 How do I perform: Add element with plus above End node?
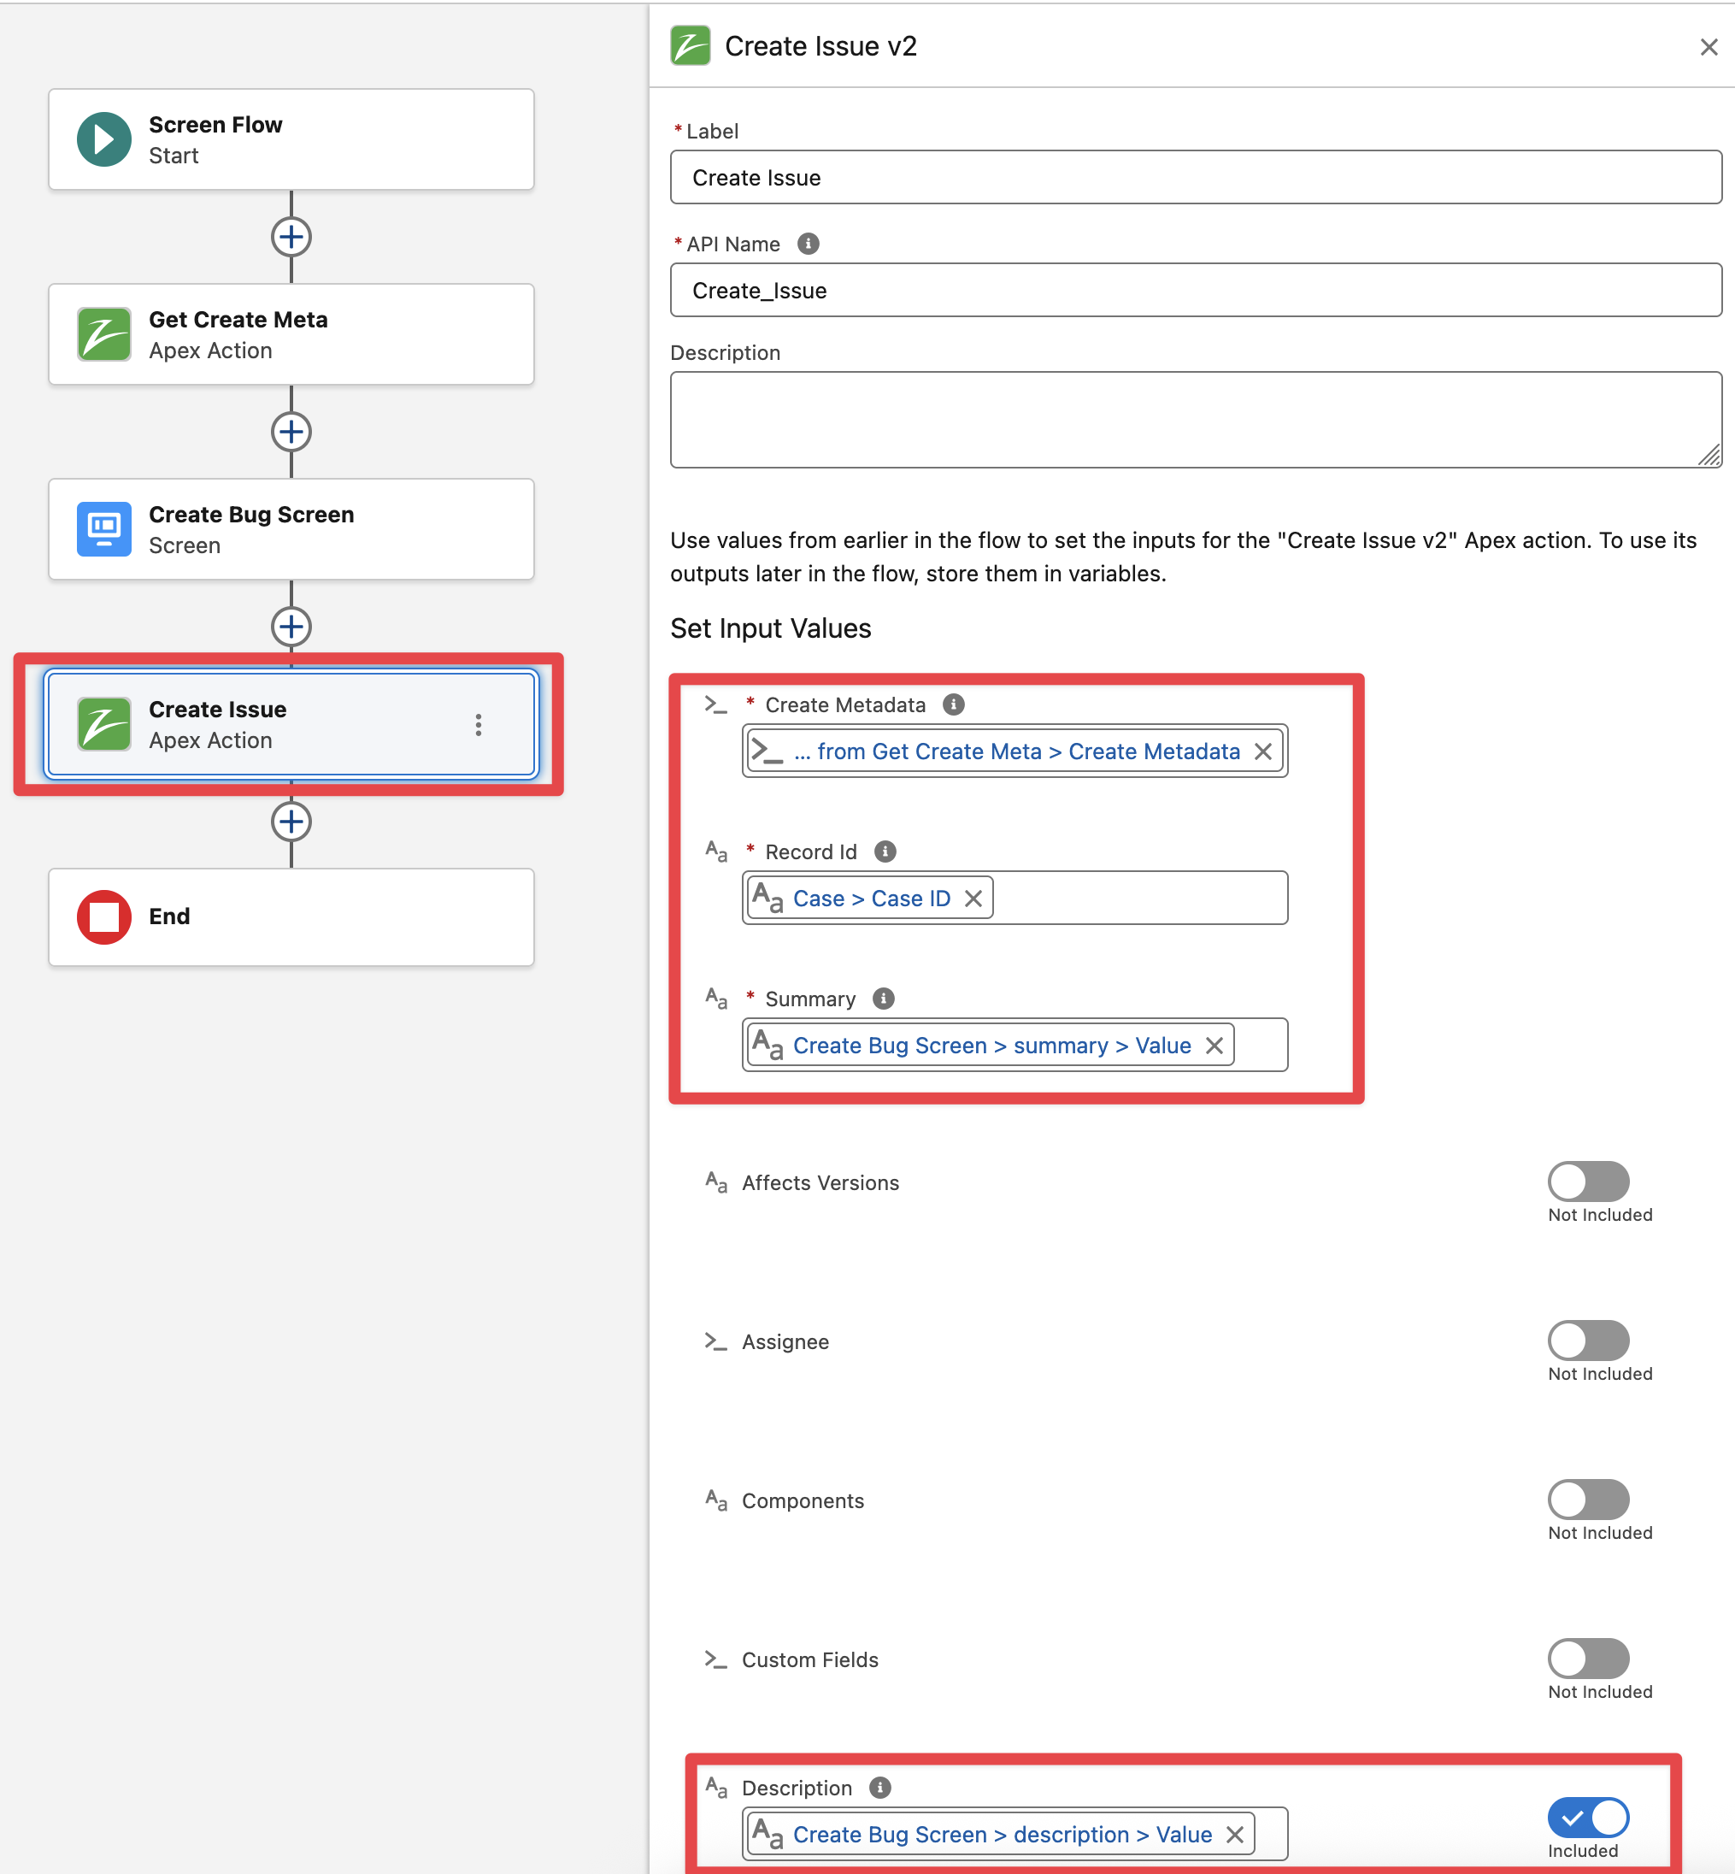[291, 822]
